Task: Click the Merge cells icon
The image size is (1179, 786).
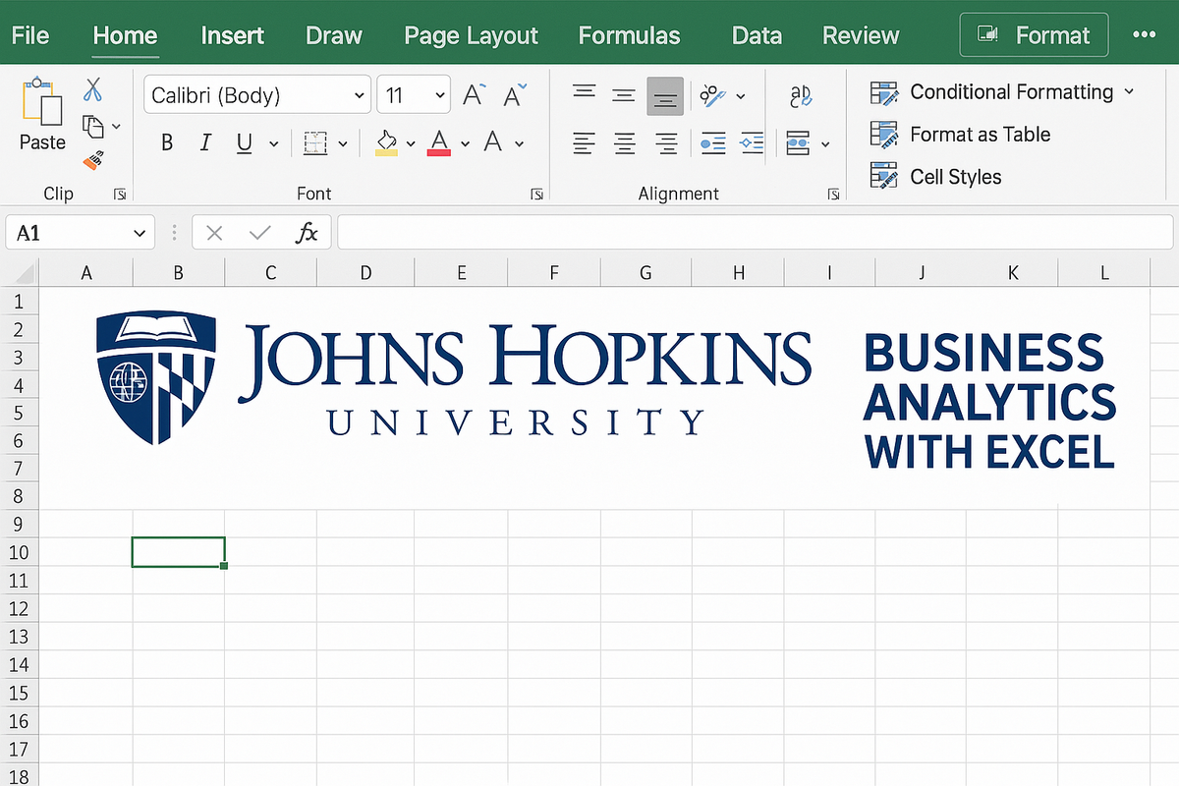Action: 799,143
